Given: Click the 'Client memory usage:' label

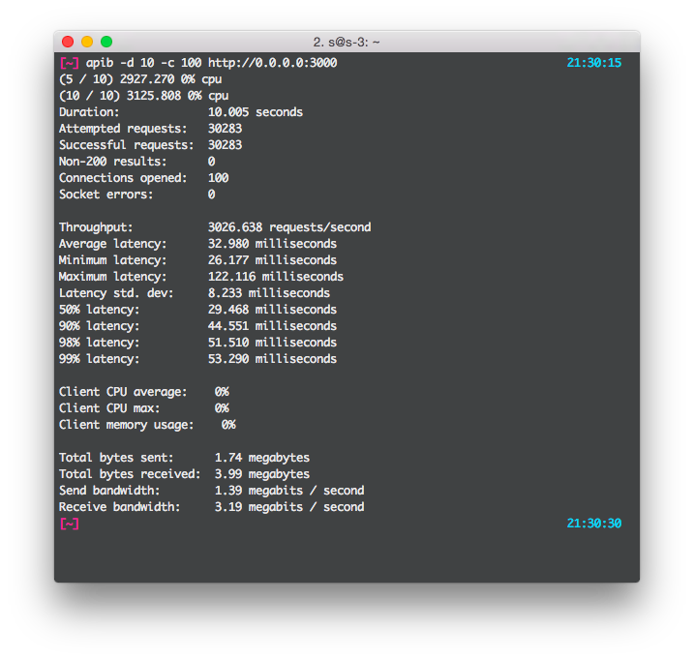Looking at the screenshot, I should [127, 425].
